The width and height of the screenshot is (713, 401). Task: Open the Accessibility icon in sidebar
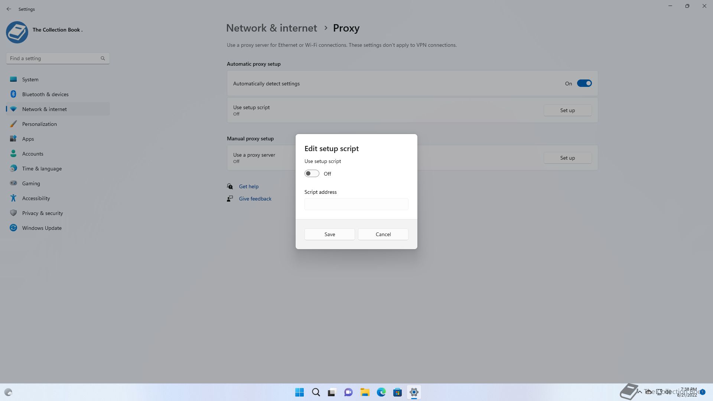pyautogui.click(x=13, y=198)
